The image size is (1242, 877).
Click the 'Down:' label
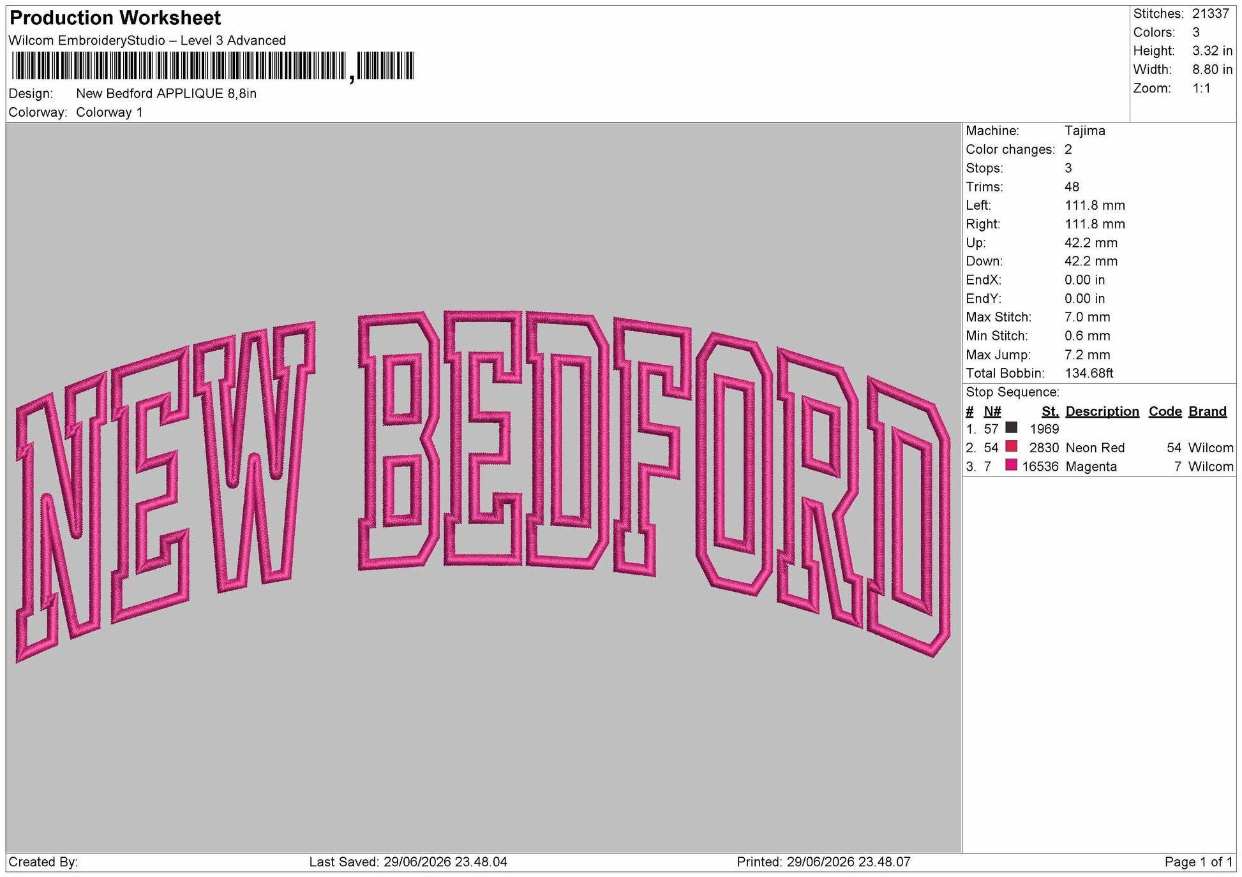coord(984,262)
